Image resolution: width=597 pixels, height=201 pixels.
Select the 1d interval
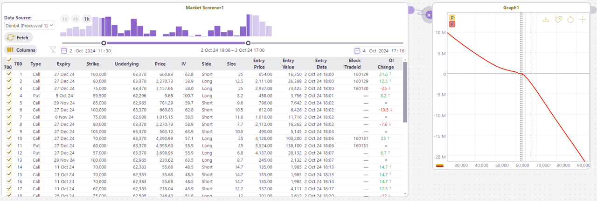[x=65, y=19]
